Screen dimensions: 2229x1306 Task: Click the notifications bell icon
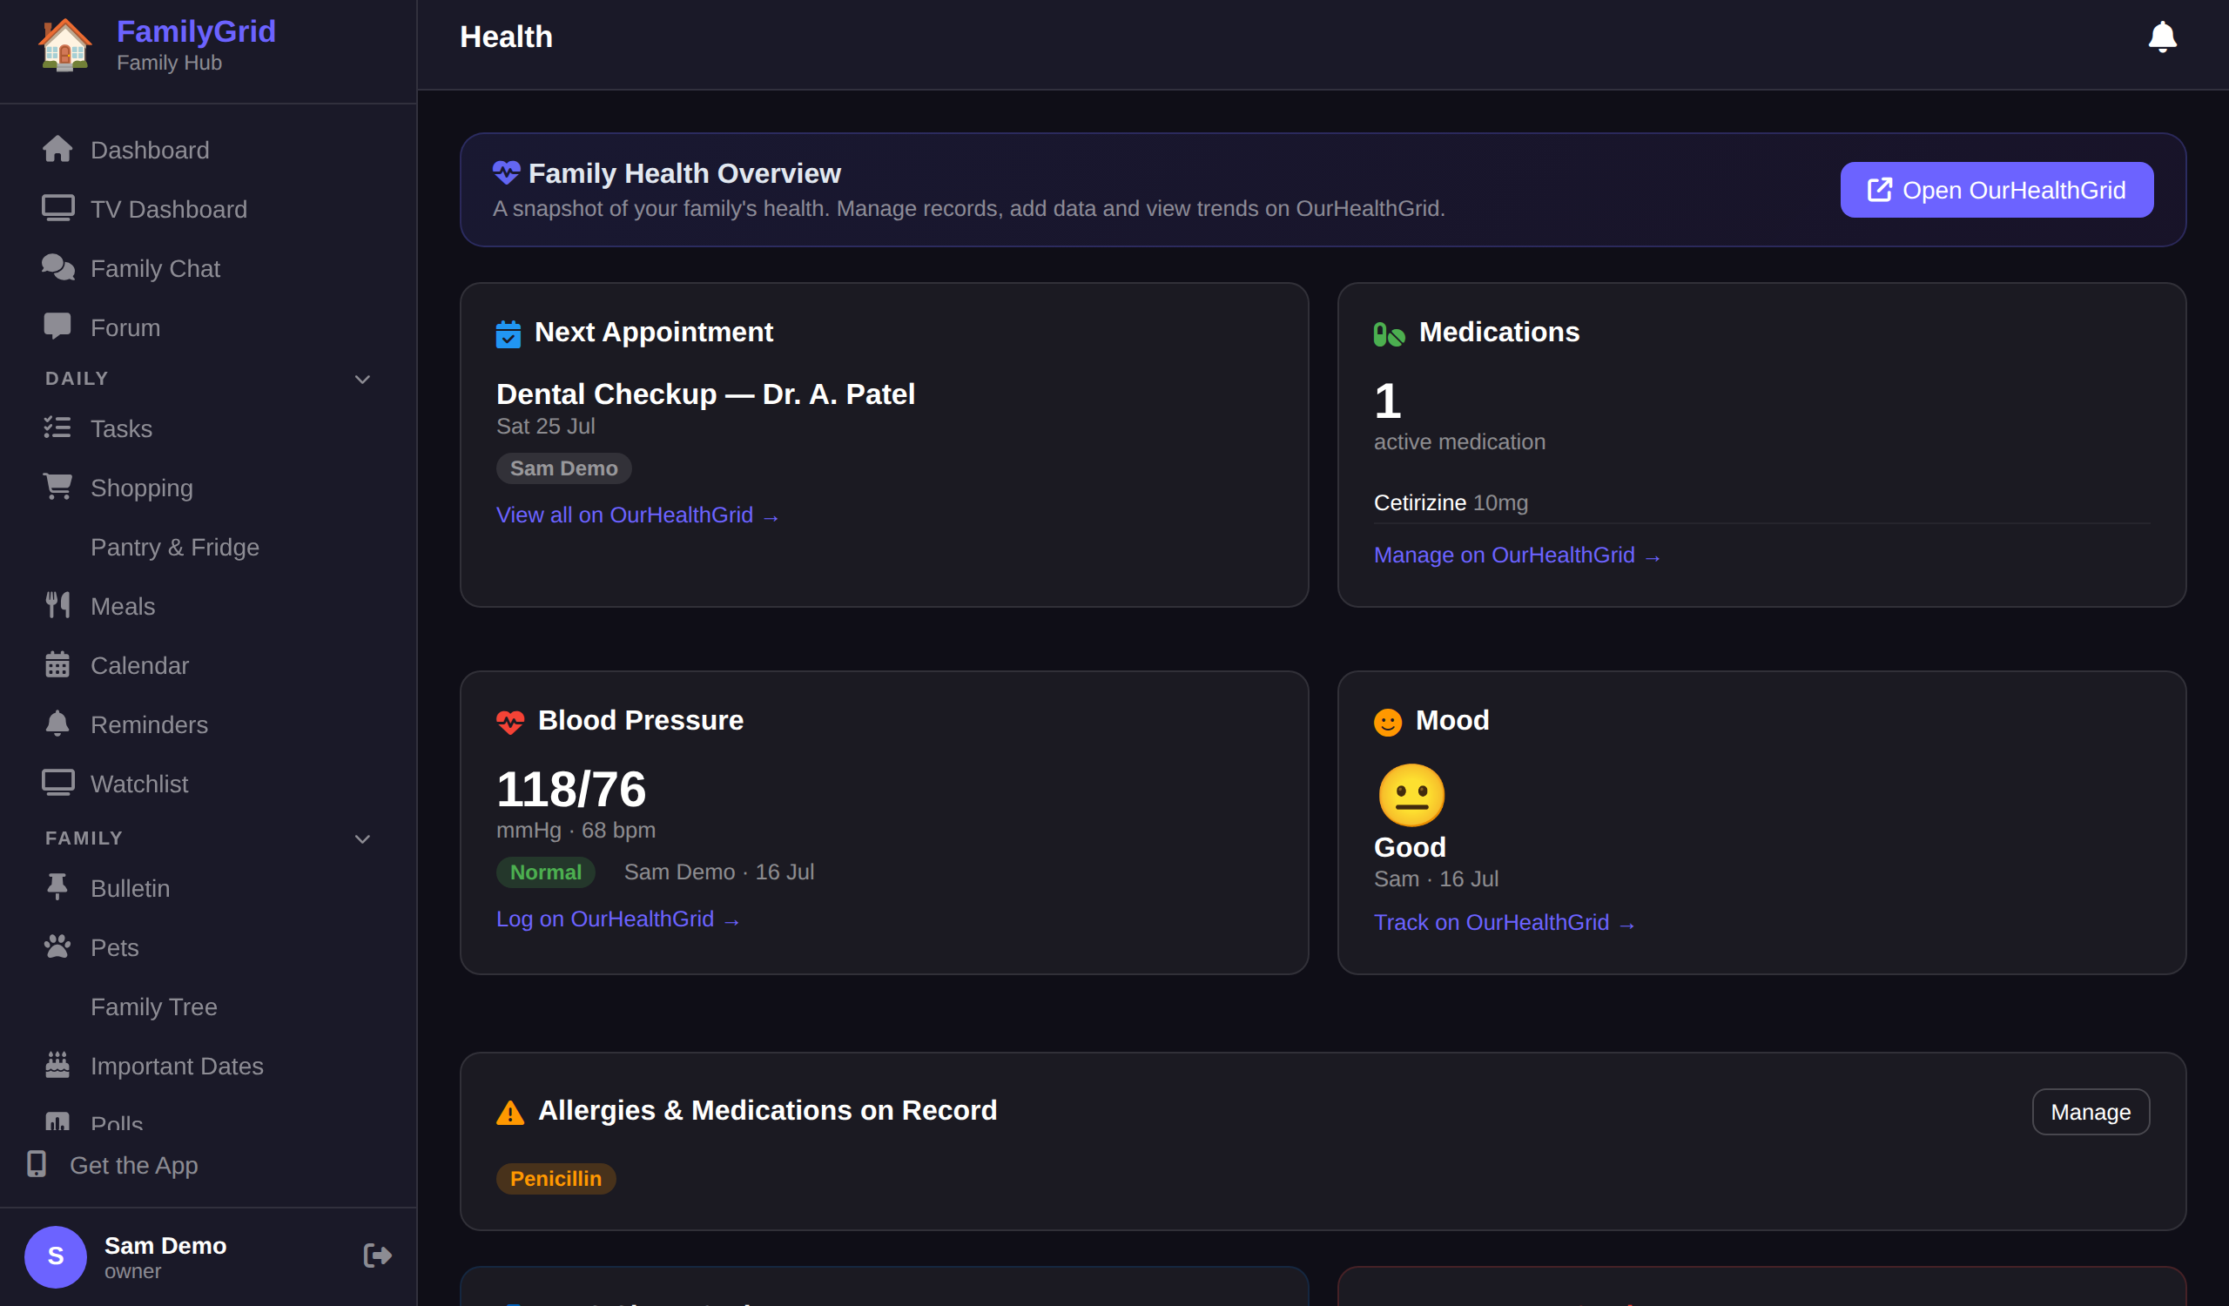(x=2162, y=37)
